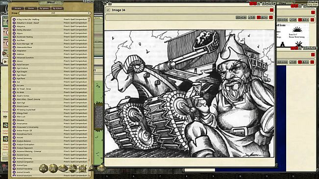The width and height of the screenshot is (319, 179).
Task: Open the help icon on Spells window
Action: point(85,1)
